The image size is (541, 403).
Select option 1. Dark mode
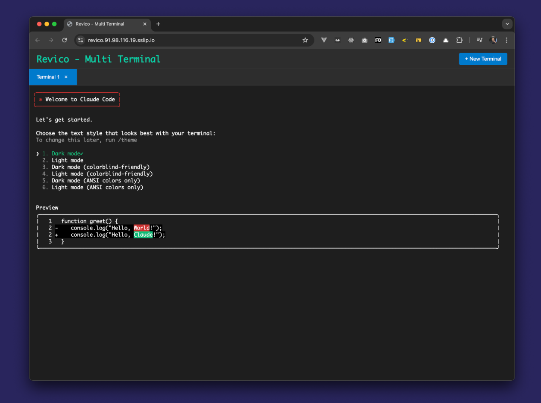click(x=63, y=153)
